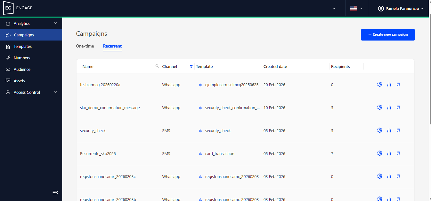Open stats chart for Recurrente_sko2026 campaign

pyautogui.click(x=389, y=153)
